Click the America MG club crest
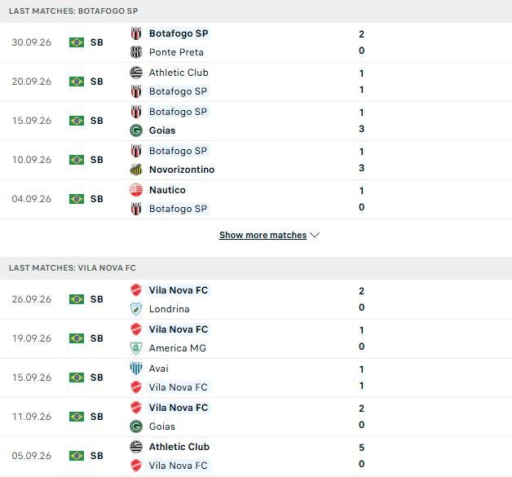 coord(136,348)
